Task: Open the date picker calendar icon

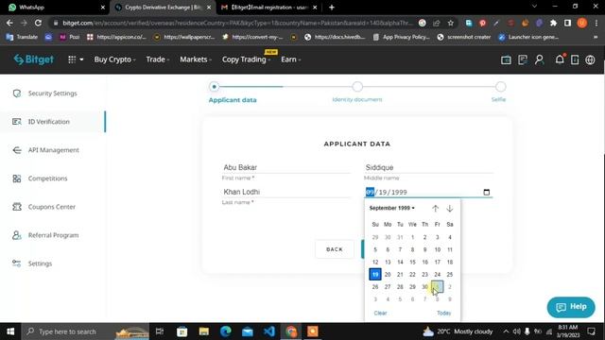Action: tap(487, 192)
